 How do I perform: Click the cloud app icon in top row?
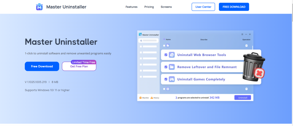point(168,46)
